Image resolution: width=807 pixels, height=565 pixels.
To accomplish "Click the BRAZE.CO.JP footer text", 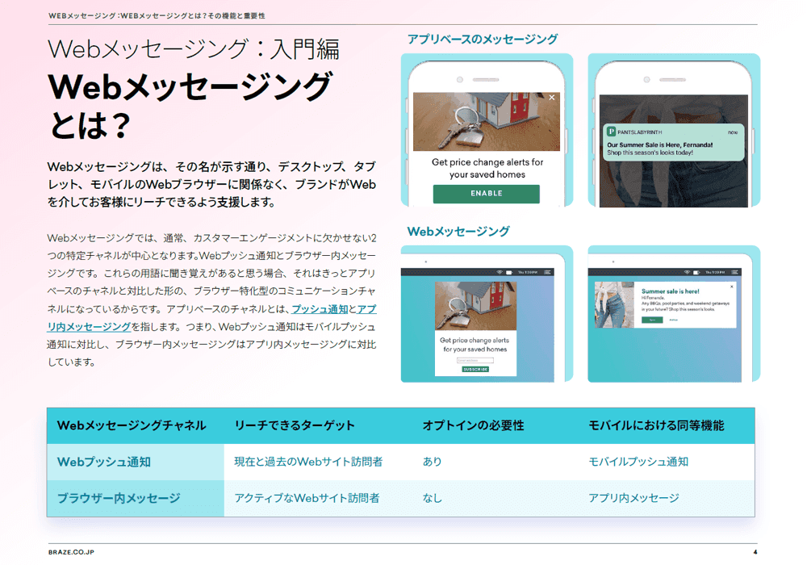I will (71, 552).
